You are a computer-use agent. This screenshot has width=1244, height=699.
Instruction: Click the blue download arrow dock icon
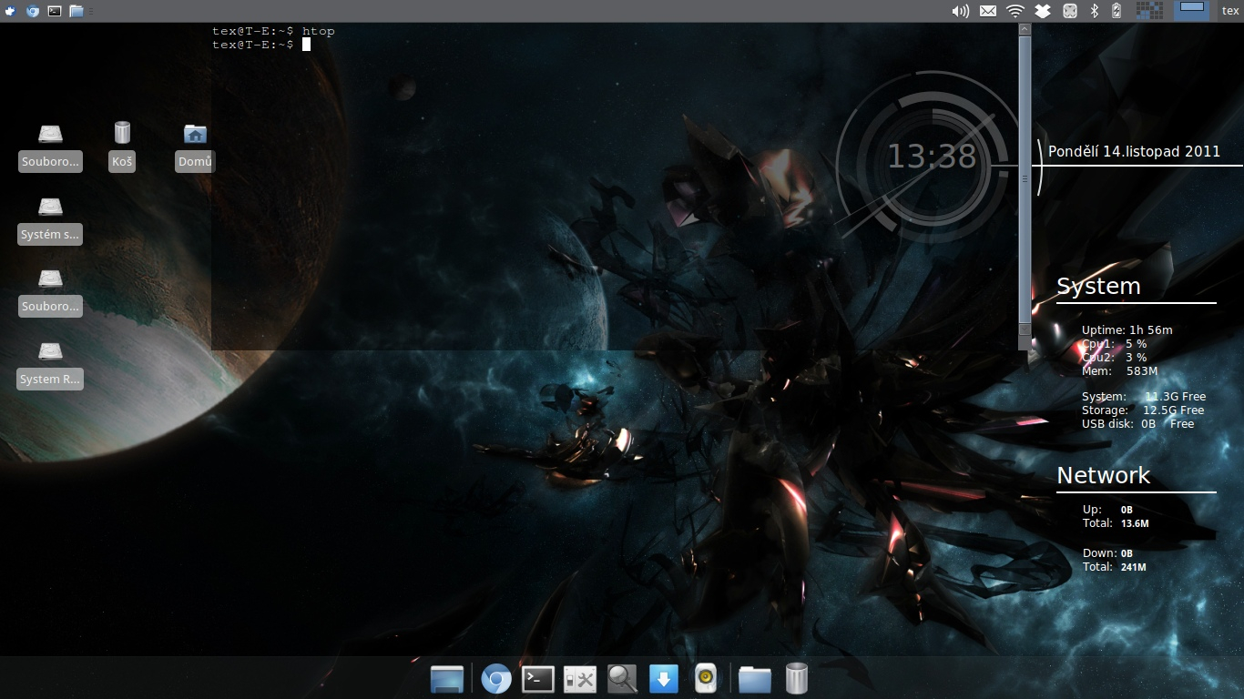664,679
